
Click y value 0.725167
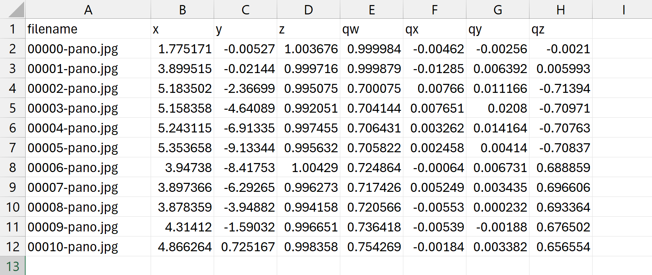245,246
